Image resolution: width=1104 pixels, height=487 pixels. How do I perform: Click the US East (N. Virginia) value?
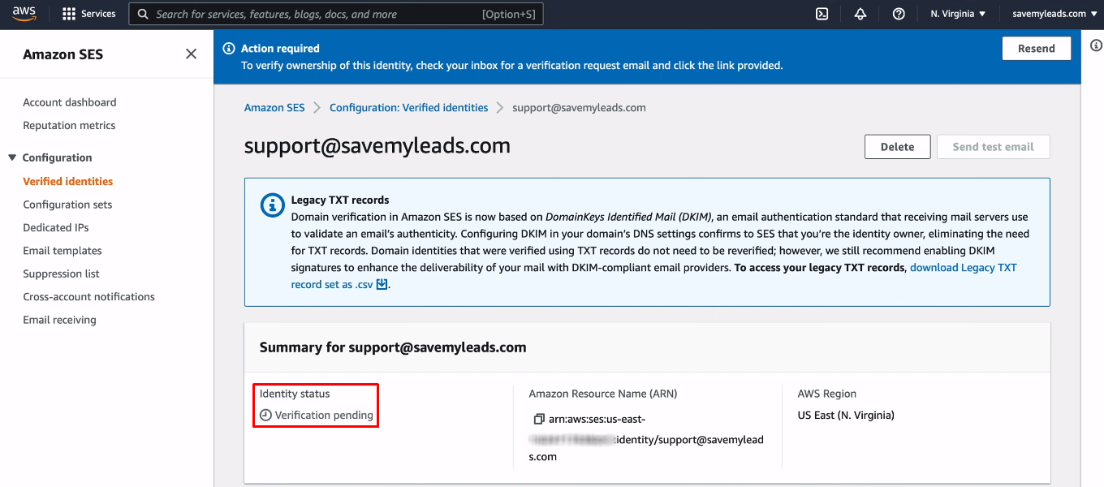(x=846, y=415)
